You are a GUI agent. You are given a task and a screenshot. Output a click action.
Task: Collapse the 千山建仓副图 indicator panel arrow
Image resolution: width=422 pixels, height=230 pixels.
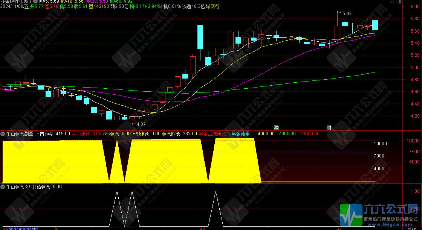[x=3, y=133]
